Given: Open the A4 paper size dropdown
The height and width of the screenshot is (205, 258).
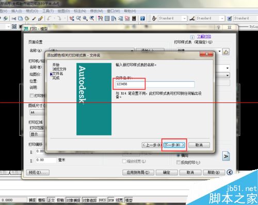Looking at the screenshot, I should (37, 112).
